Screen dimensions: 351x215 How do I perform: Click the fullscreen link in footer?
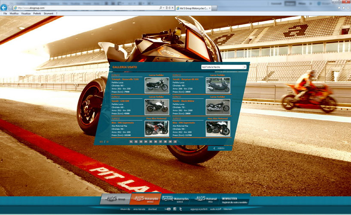point(228,209)
